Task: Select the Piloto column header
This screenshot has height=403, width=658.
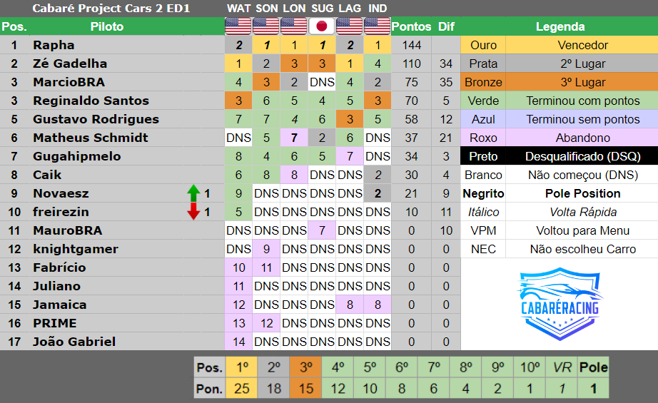Action: pos(106,26)
